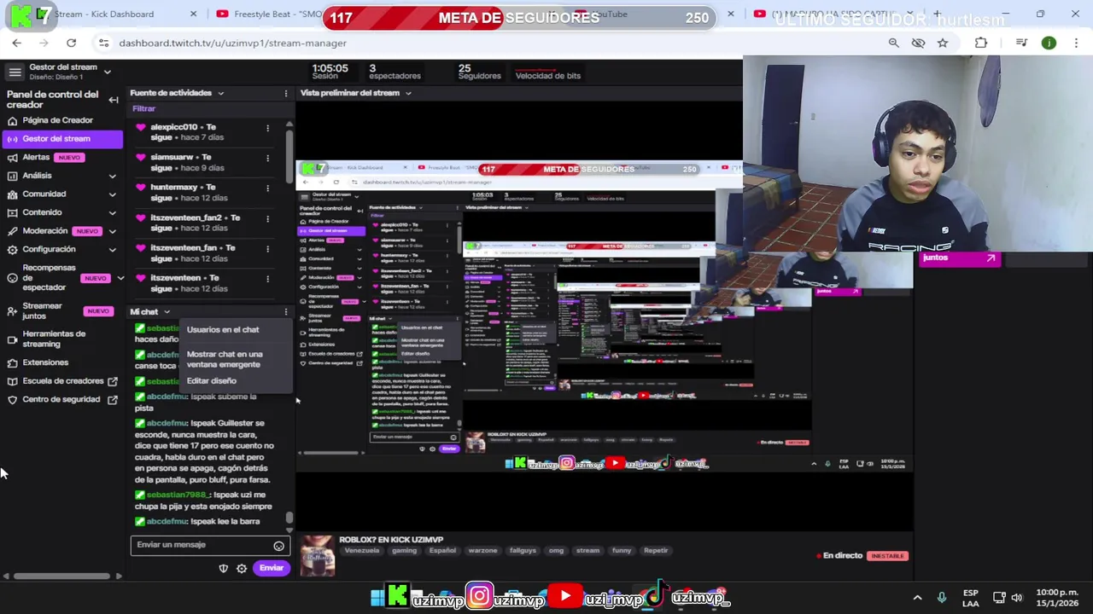
Task: Open options for alexpicc010 follow entry
Action: 267,128
